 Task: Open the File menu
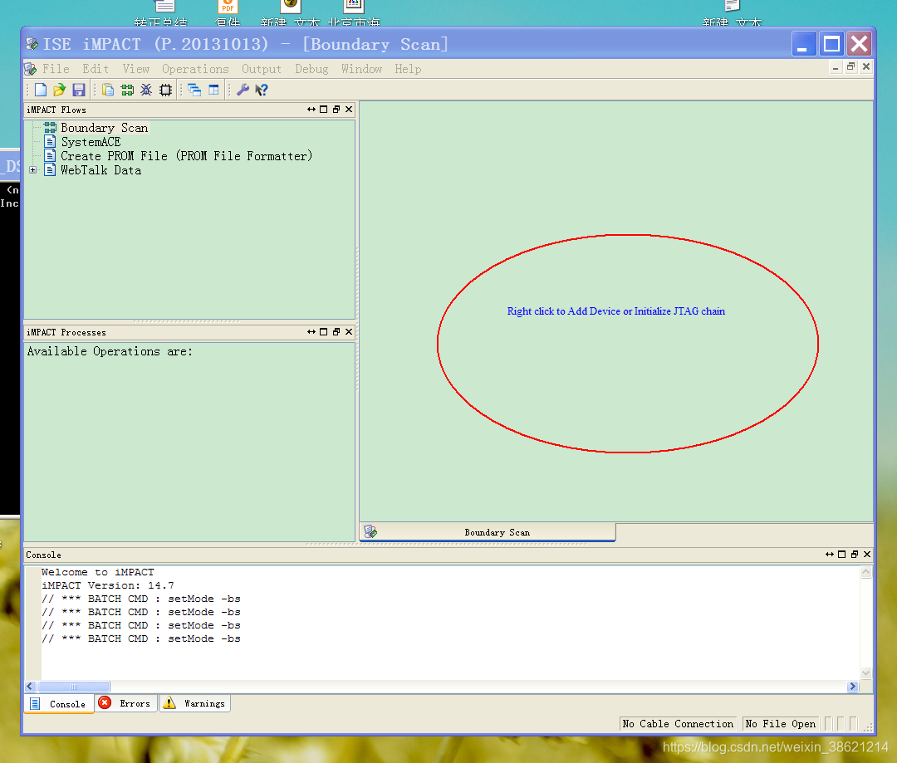point(56,69)
